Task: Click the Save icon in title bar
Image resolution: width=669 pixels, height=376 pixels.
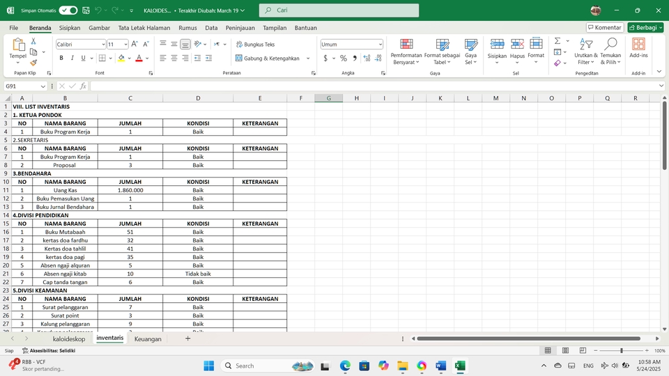Action: coord(86,10)
